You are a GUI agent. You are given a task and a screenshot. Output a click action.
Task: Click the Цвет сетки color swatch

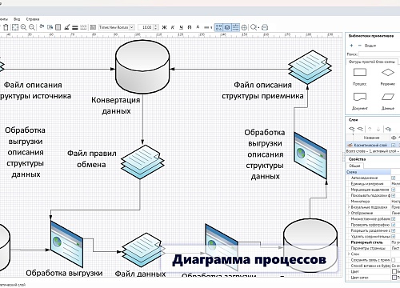(x=394, y=278)
